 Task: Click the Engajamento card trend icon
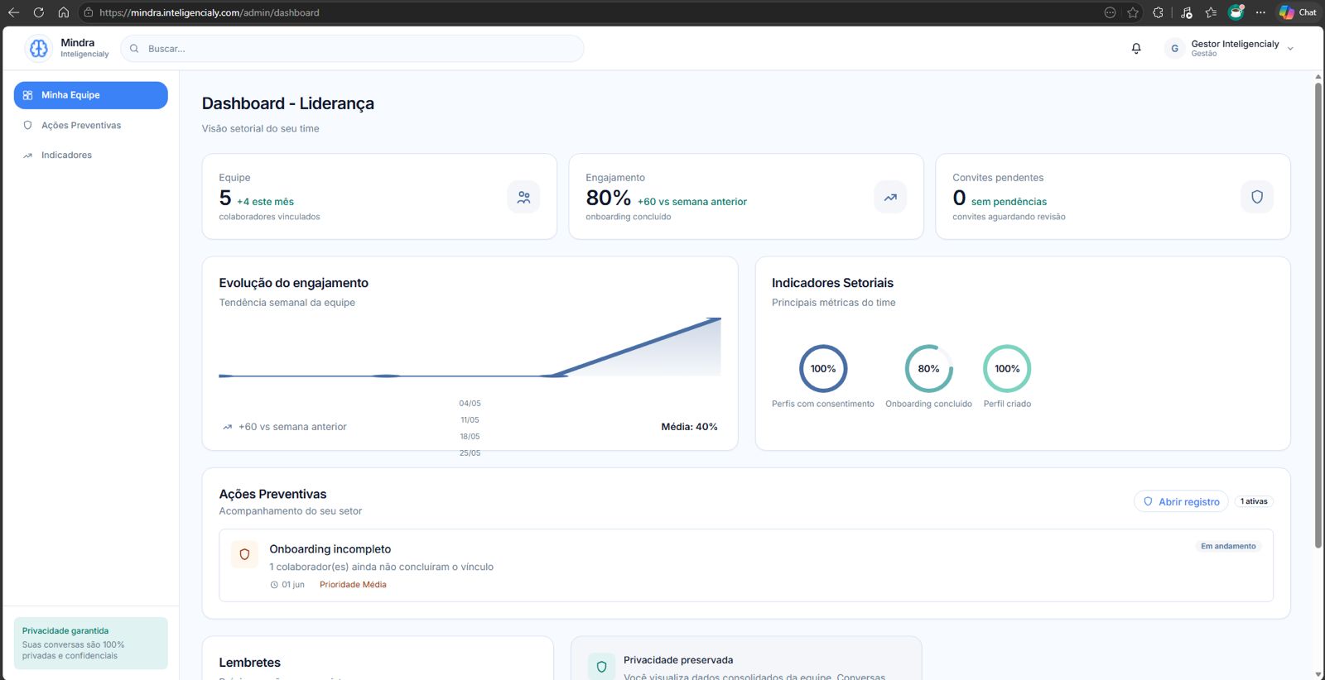pyautogui.click(x=890, y=197)
